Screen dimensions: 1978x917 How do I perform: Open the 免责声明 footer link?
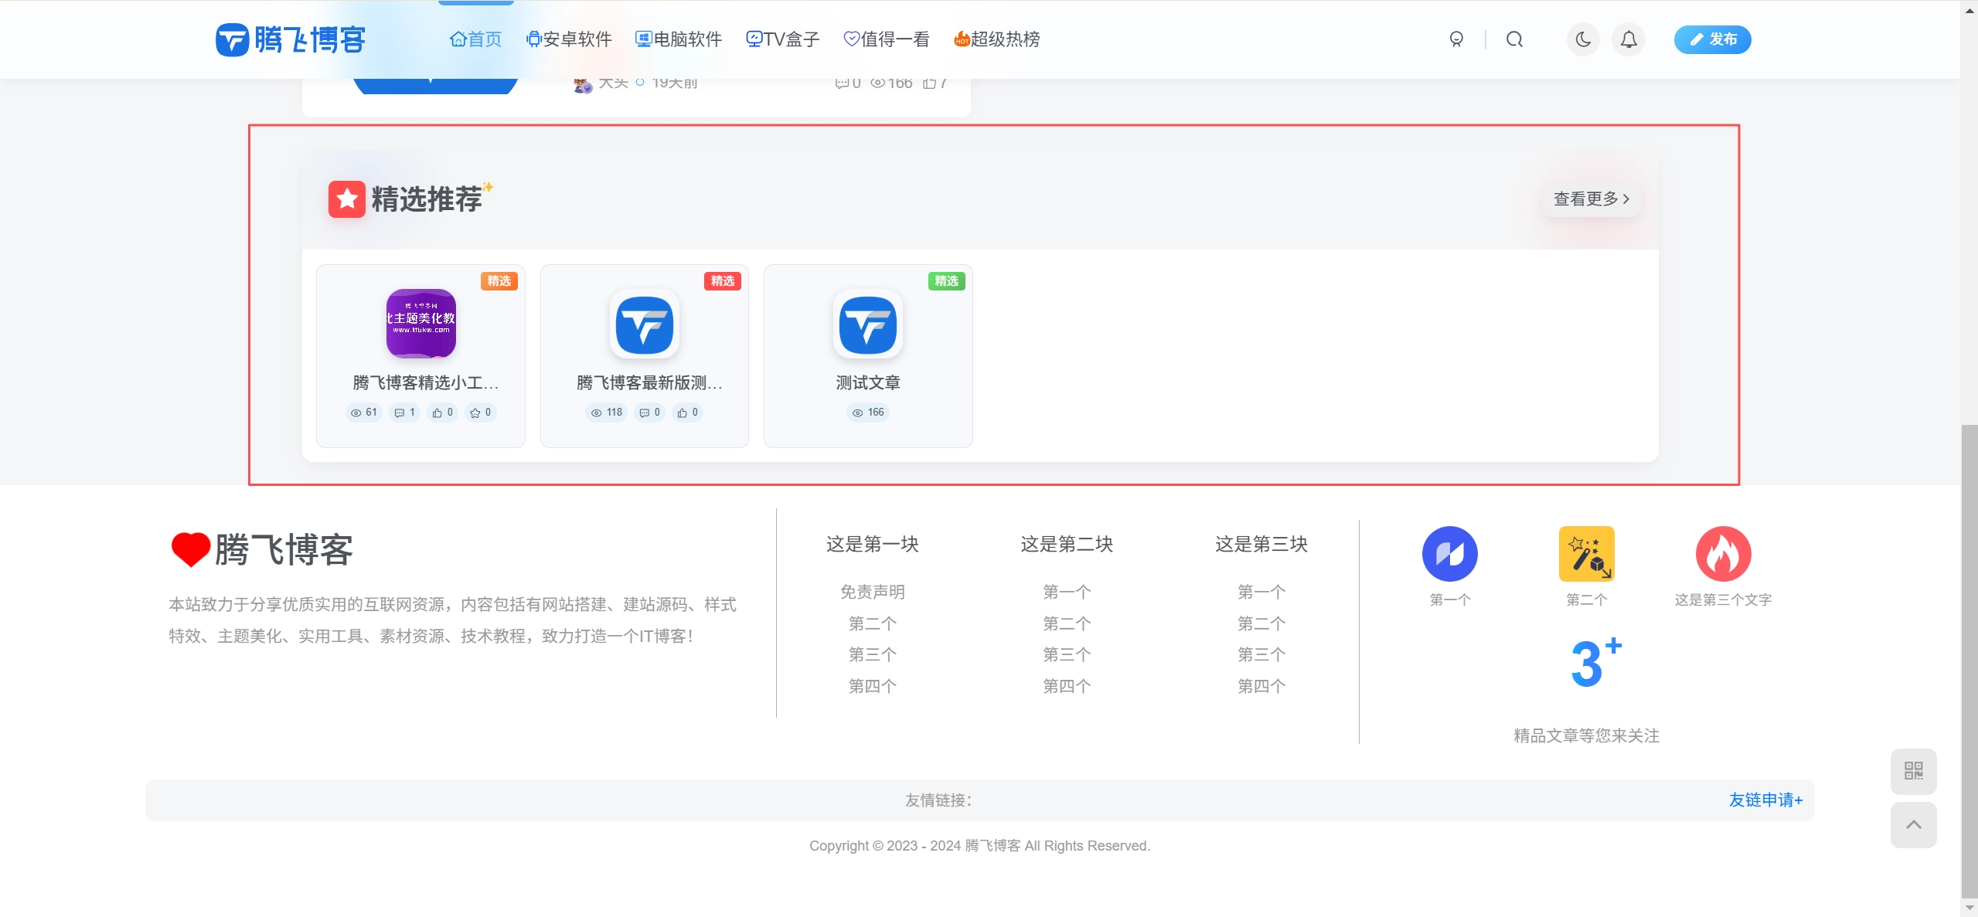click(x=871, y=592)
